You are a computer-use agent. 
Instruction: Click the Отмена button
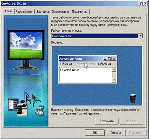[116, 133]
